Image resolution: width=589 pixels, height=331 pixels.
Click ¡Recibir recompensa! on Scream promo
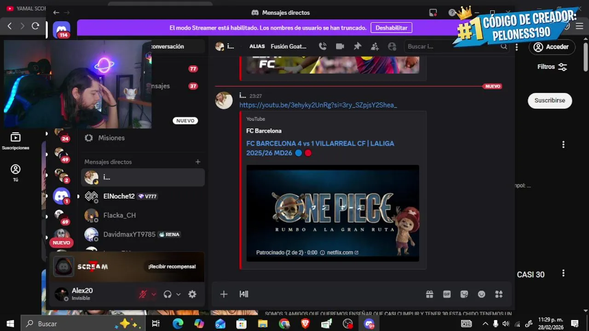pos(172,267)
